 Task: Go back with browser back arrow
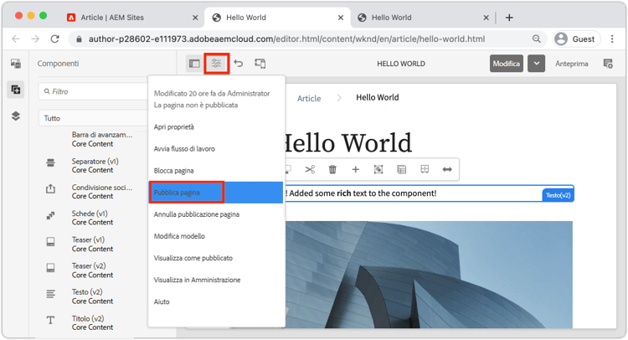click(16, 39)
